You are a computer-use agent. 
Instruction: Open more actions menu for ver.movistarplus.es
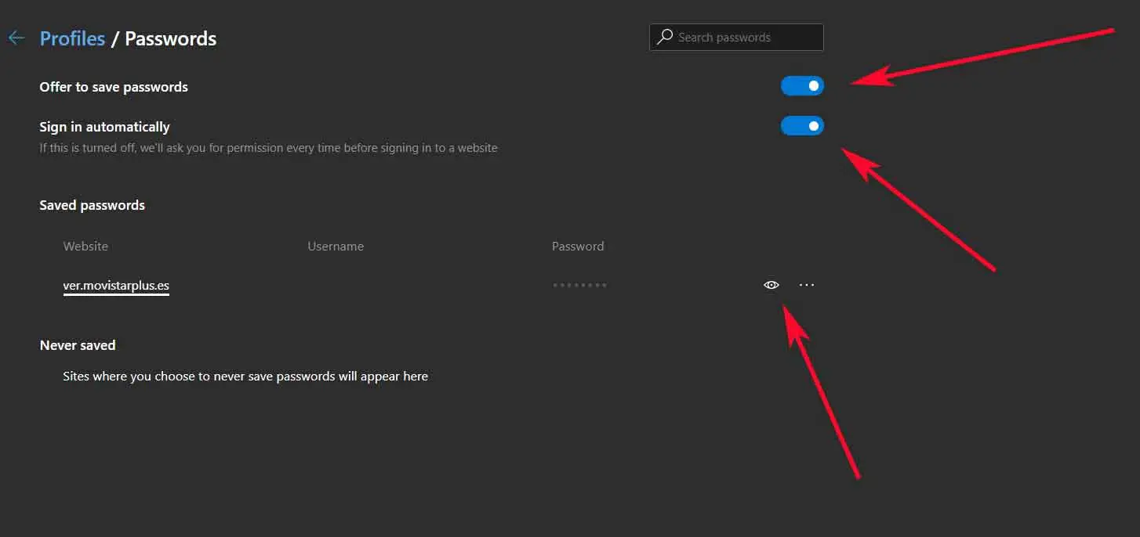(807, 285)
